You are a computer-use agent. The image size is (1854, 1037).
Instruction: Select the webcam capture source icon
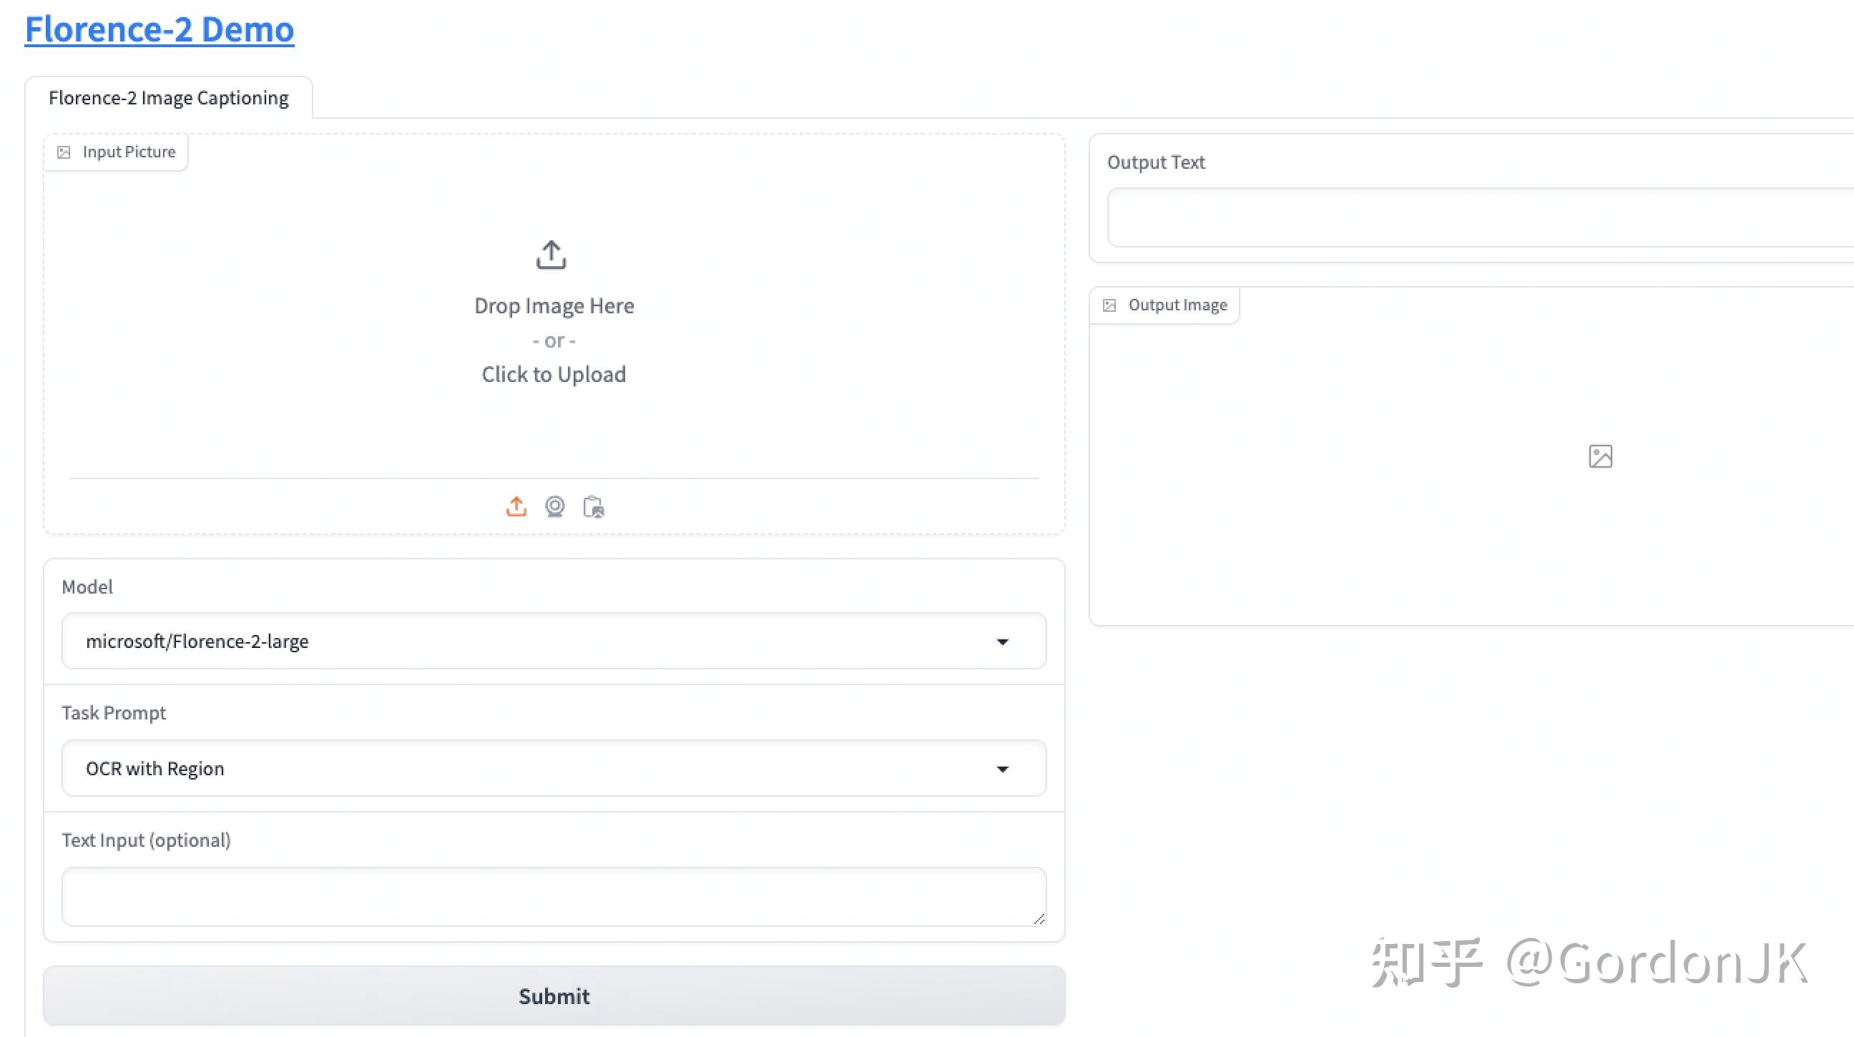(555, 506)
